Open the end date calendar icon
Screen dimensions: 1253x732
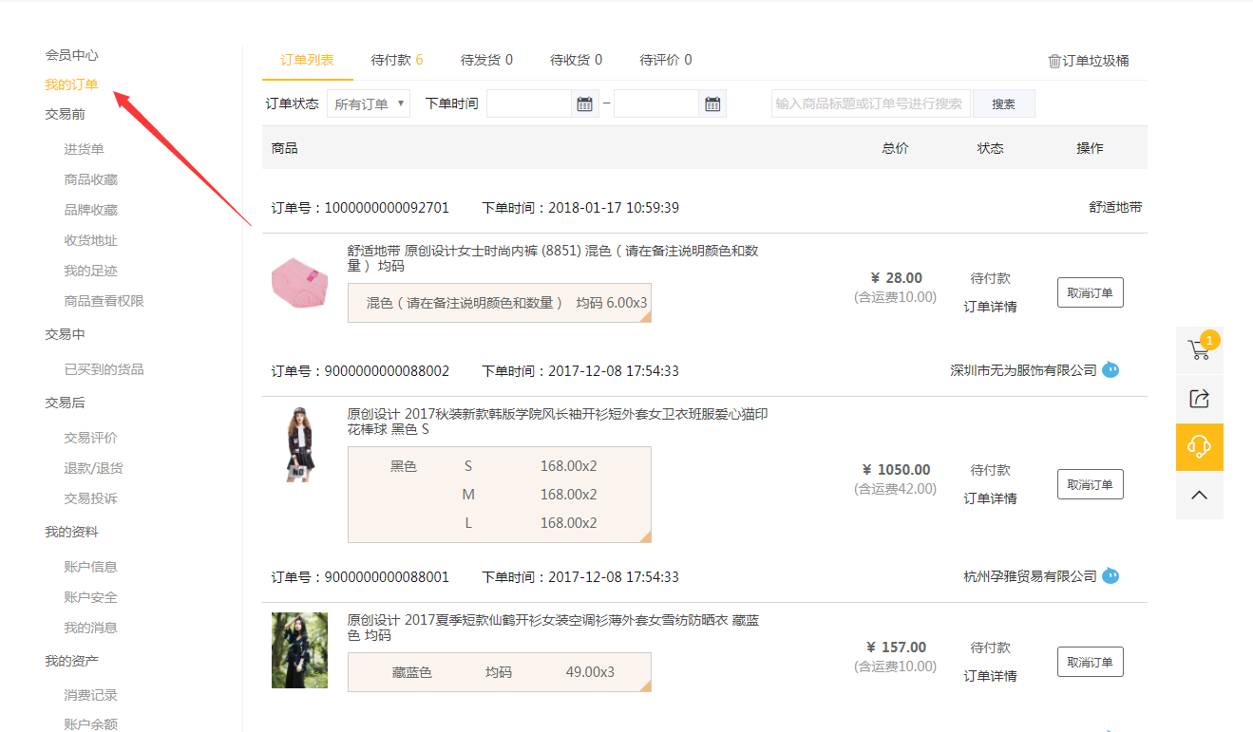(712, 104)
